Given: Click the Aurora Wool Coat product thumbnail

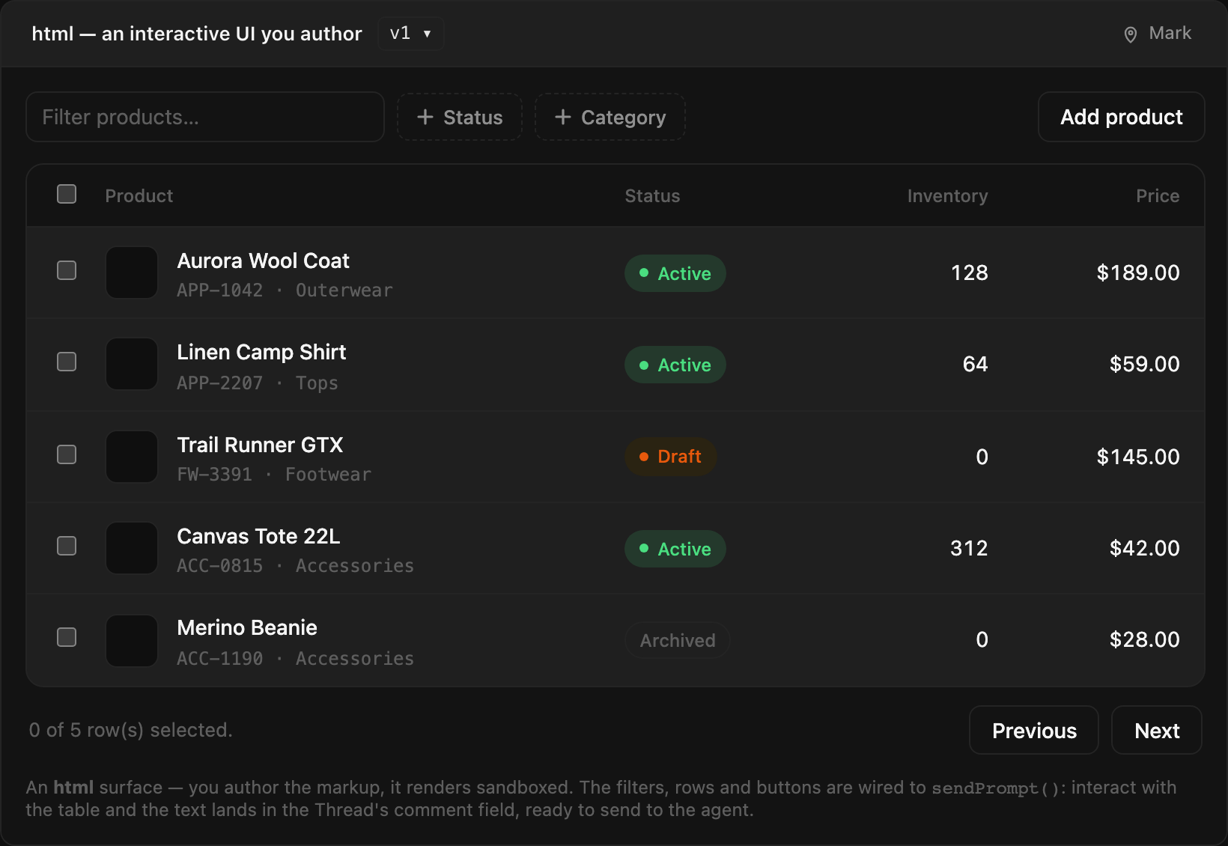Looking at the screenshot, I should click(x=132, y=273).
